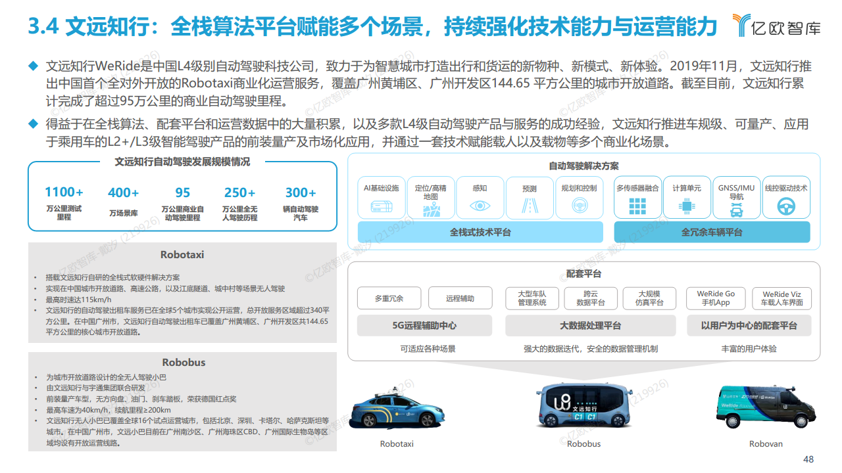Click the 多传感器融合 grid icon

click(x=637, y=206)
